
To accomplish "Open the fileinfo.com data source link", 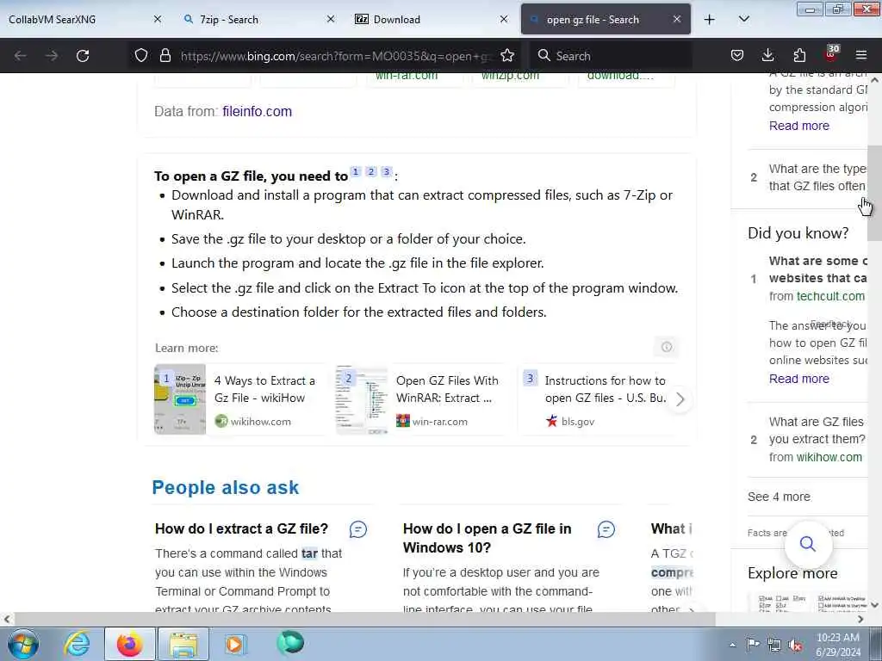I will (x=257, y=111).
